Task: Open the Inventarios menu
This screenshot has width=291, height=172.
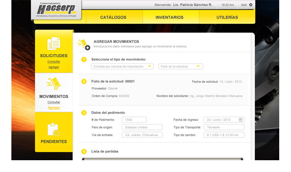Action: tap(169, 17)
